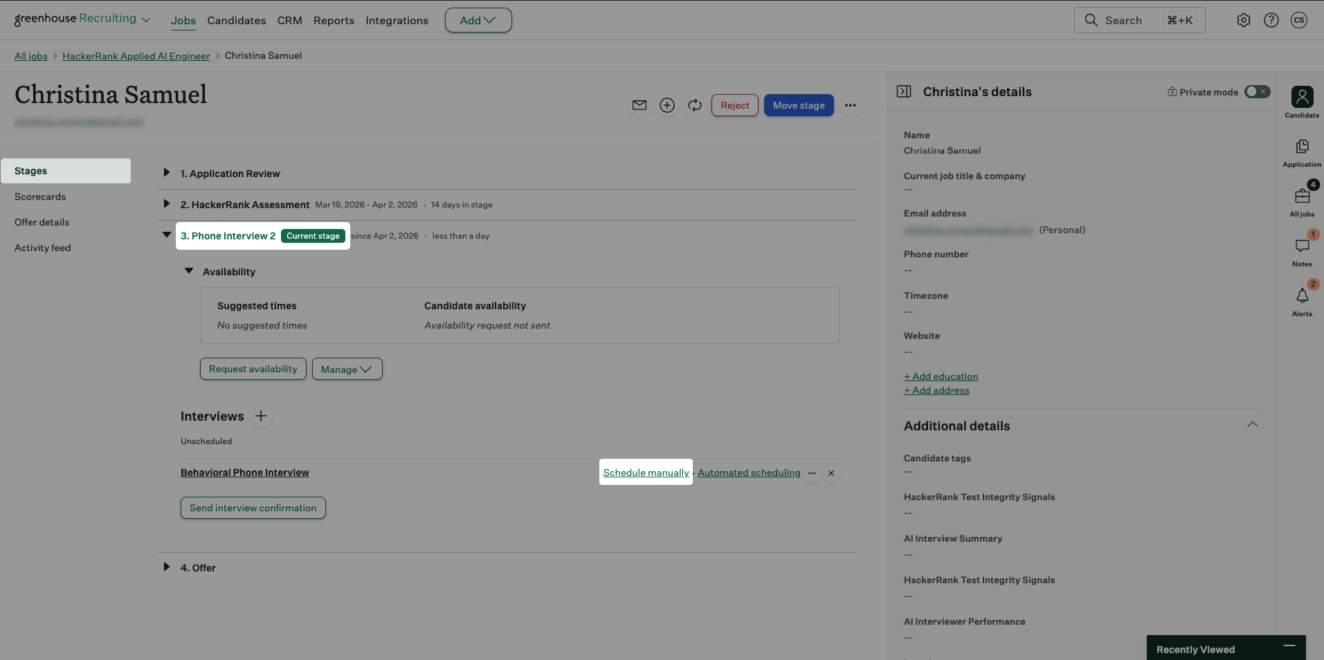Open the Reports navigation tab
The image size is (1324, 660).
(334, 21)
